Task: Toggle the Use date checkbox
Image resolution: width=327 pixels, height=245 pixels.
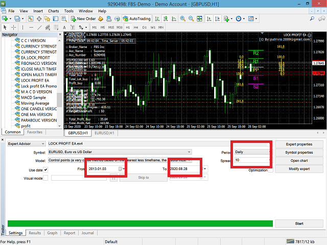Action: [45, 170]
